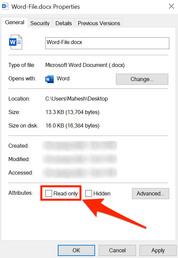This screenshot has height=258, width=178.
Task: Click the Read-only label text
Action: click(65, 193)
